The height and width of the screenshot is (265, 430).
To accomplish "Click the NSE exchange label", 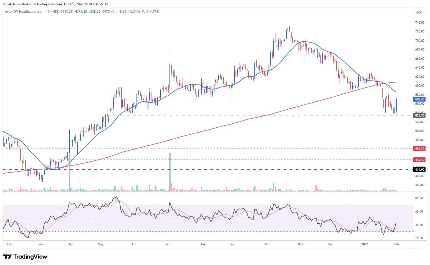I will (55, 12).
